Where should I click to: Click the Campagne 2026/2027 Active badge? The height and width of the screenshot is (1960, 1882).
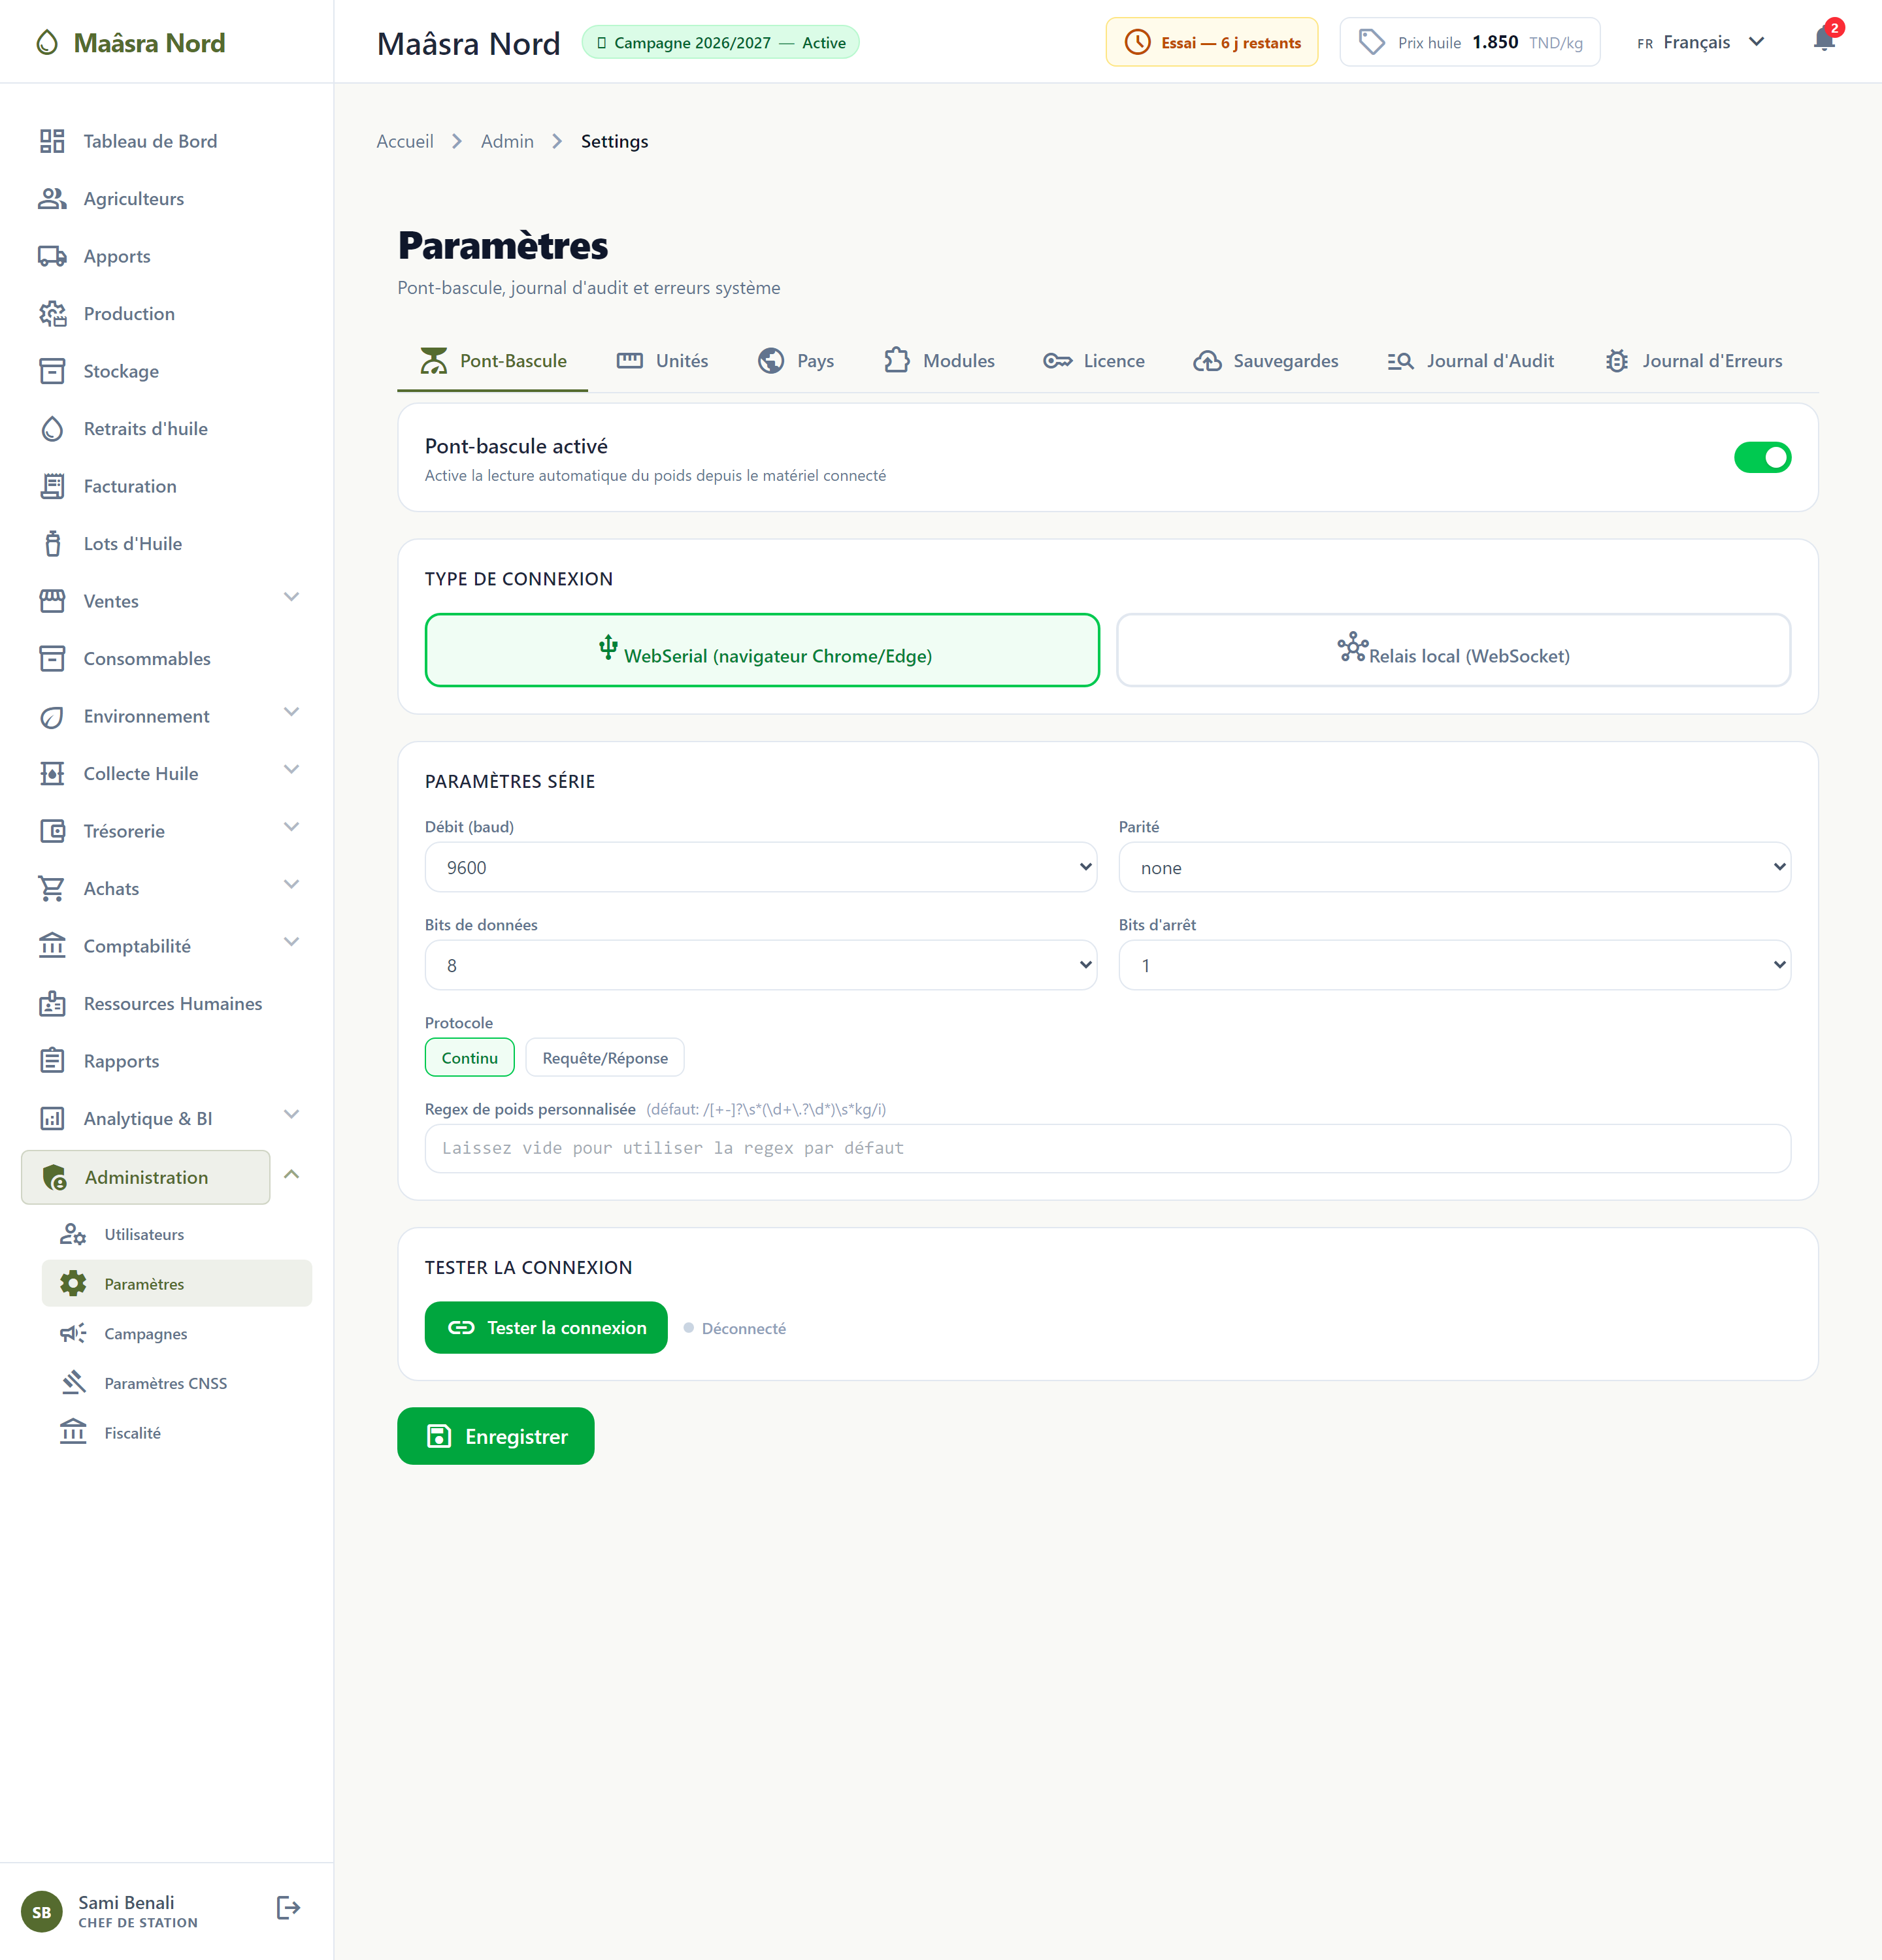pos(720,42)
